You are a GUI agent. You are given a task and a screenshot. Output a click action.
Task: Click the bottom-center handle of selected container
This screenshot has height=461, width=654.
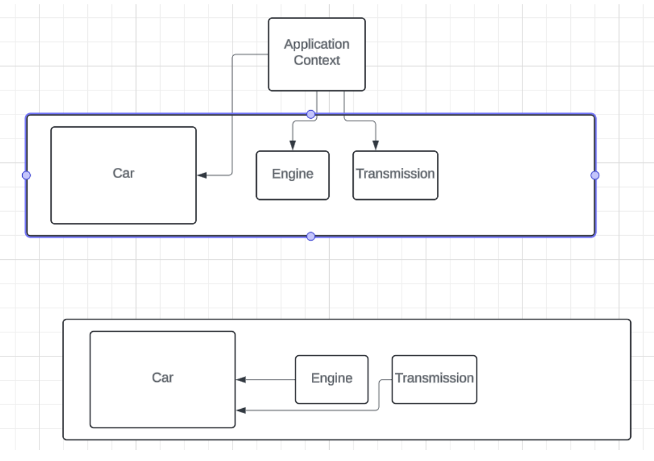(311, 236)
